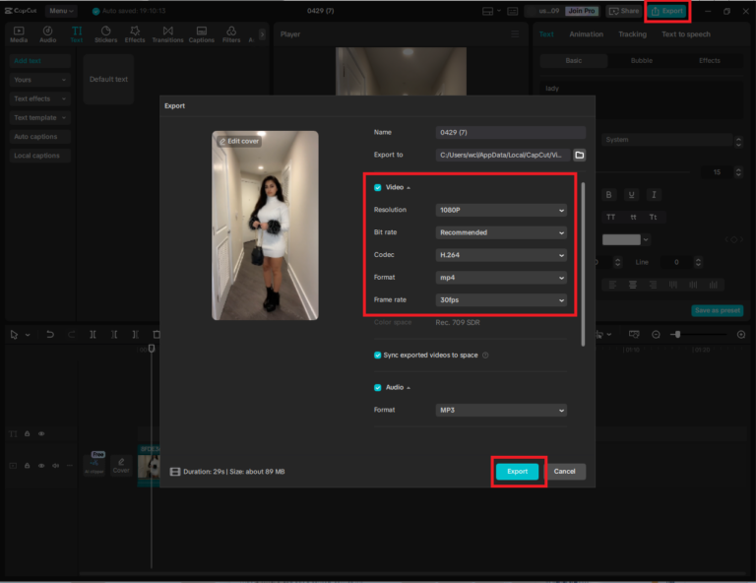
Task: Open the Captions panel icon
Action: pyautogui.click(x=202, y=34)
